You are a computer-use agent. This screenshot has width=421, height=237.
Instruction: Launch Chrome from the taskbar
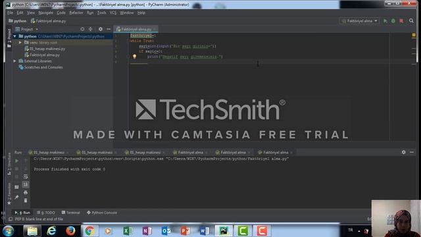[89, 231]
